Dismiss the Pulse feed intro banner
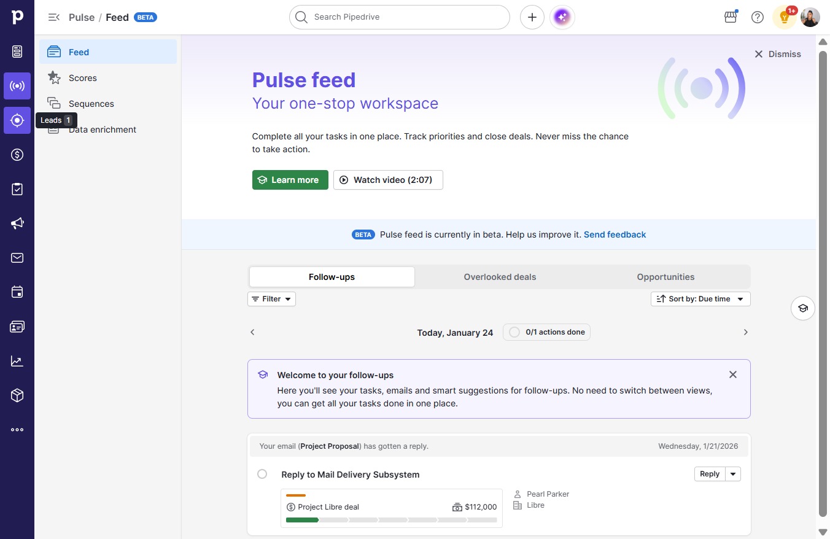The width and height of the screenshot is (830, 539). [778, 54]
